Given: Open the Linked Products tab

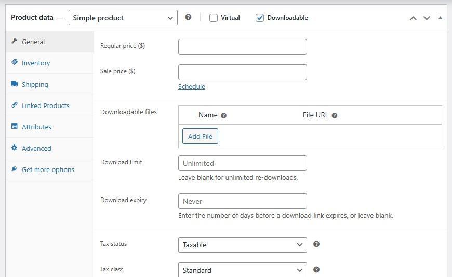Looking at the screenshot, I should tap(49, 106).
